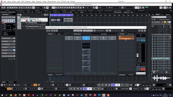Click the search icon in Channel Settings toolbar

click(57, 30)
